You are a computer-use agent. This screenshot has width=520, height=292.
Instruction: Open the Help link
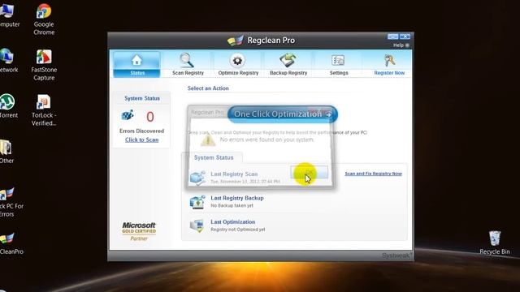click(x=401, y=45)
